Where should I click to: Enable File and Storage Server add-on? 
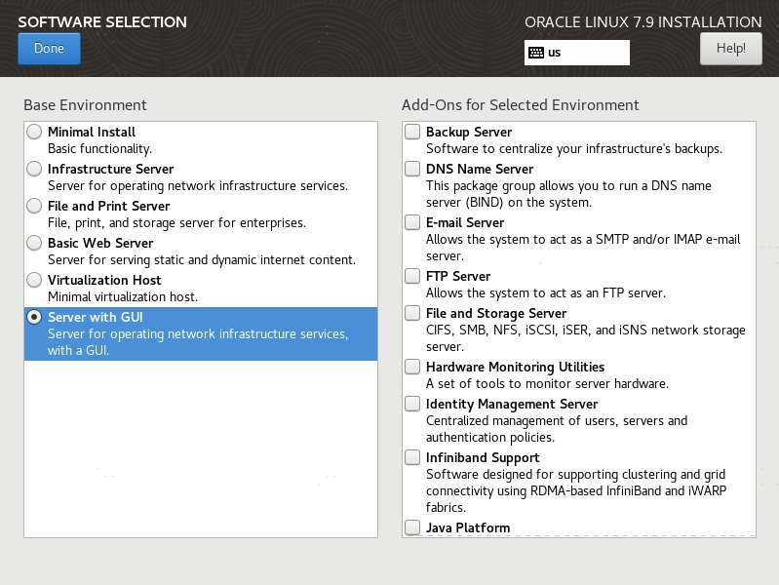coord(413,313)
